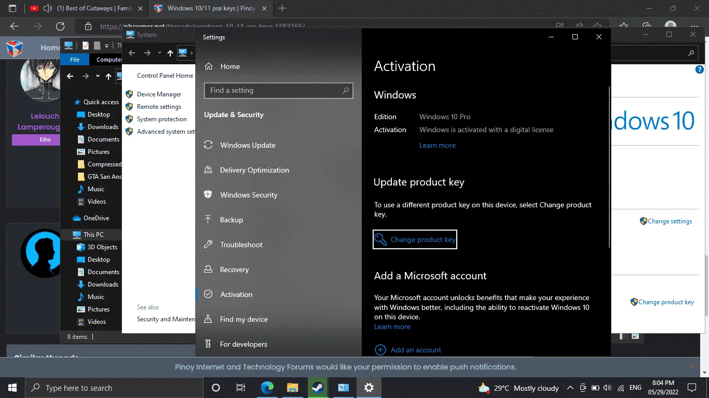Click the Task View taskbar icon

[241, 388]
